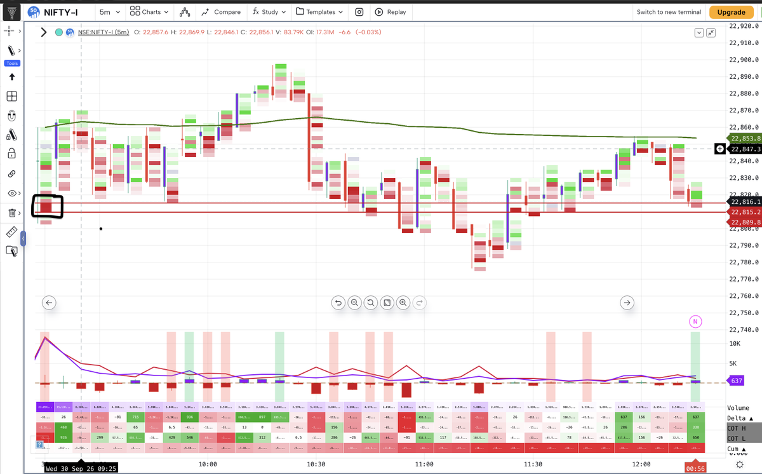Click the red 00:56 countdown timer
The width and height of the screenshot is (762, 474).
(695, 468)
